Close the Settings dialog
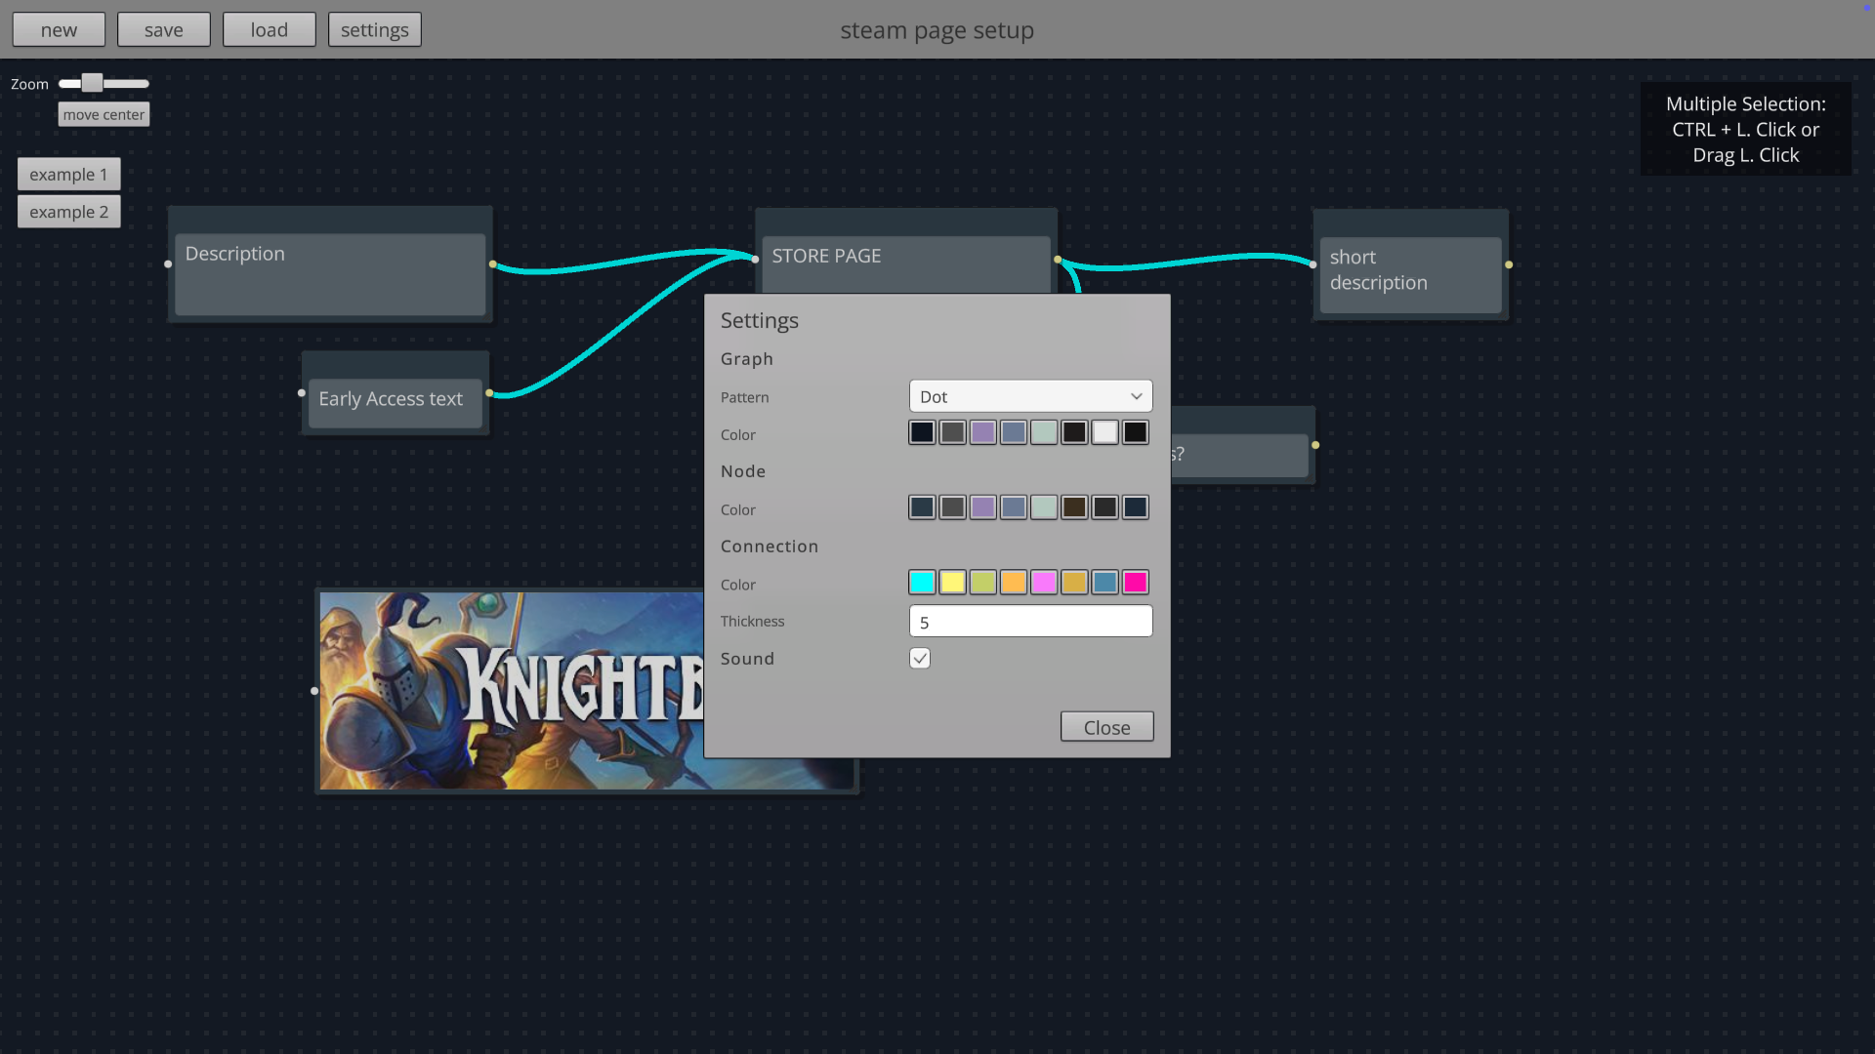This screenshot has width=1875, height=1054. click(1106, 727)
